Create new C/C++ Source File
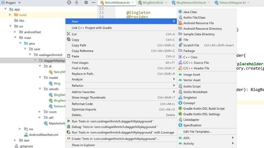Image resolution: width=264 pixels, height=148 pixels. [207, 62]
